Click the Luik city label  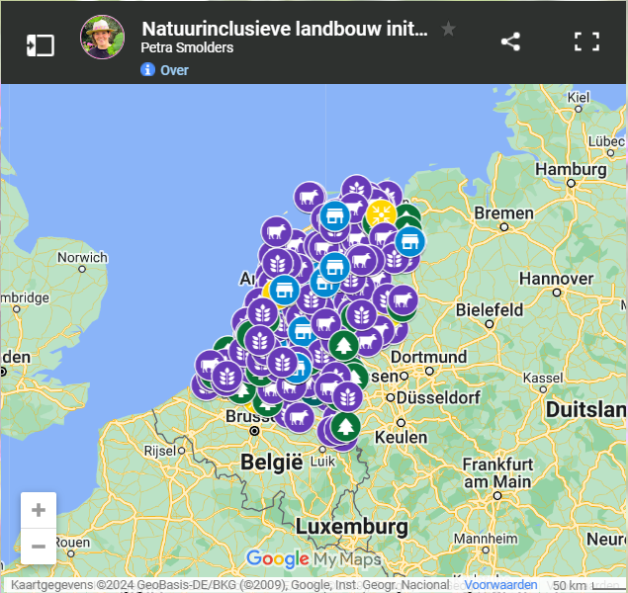[322, 462]
